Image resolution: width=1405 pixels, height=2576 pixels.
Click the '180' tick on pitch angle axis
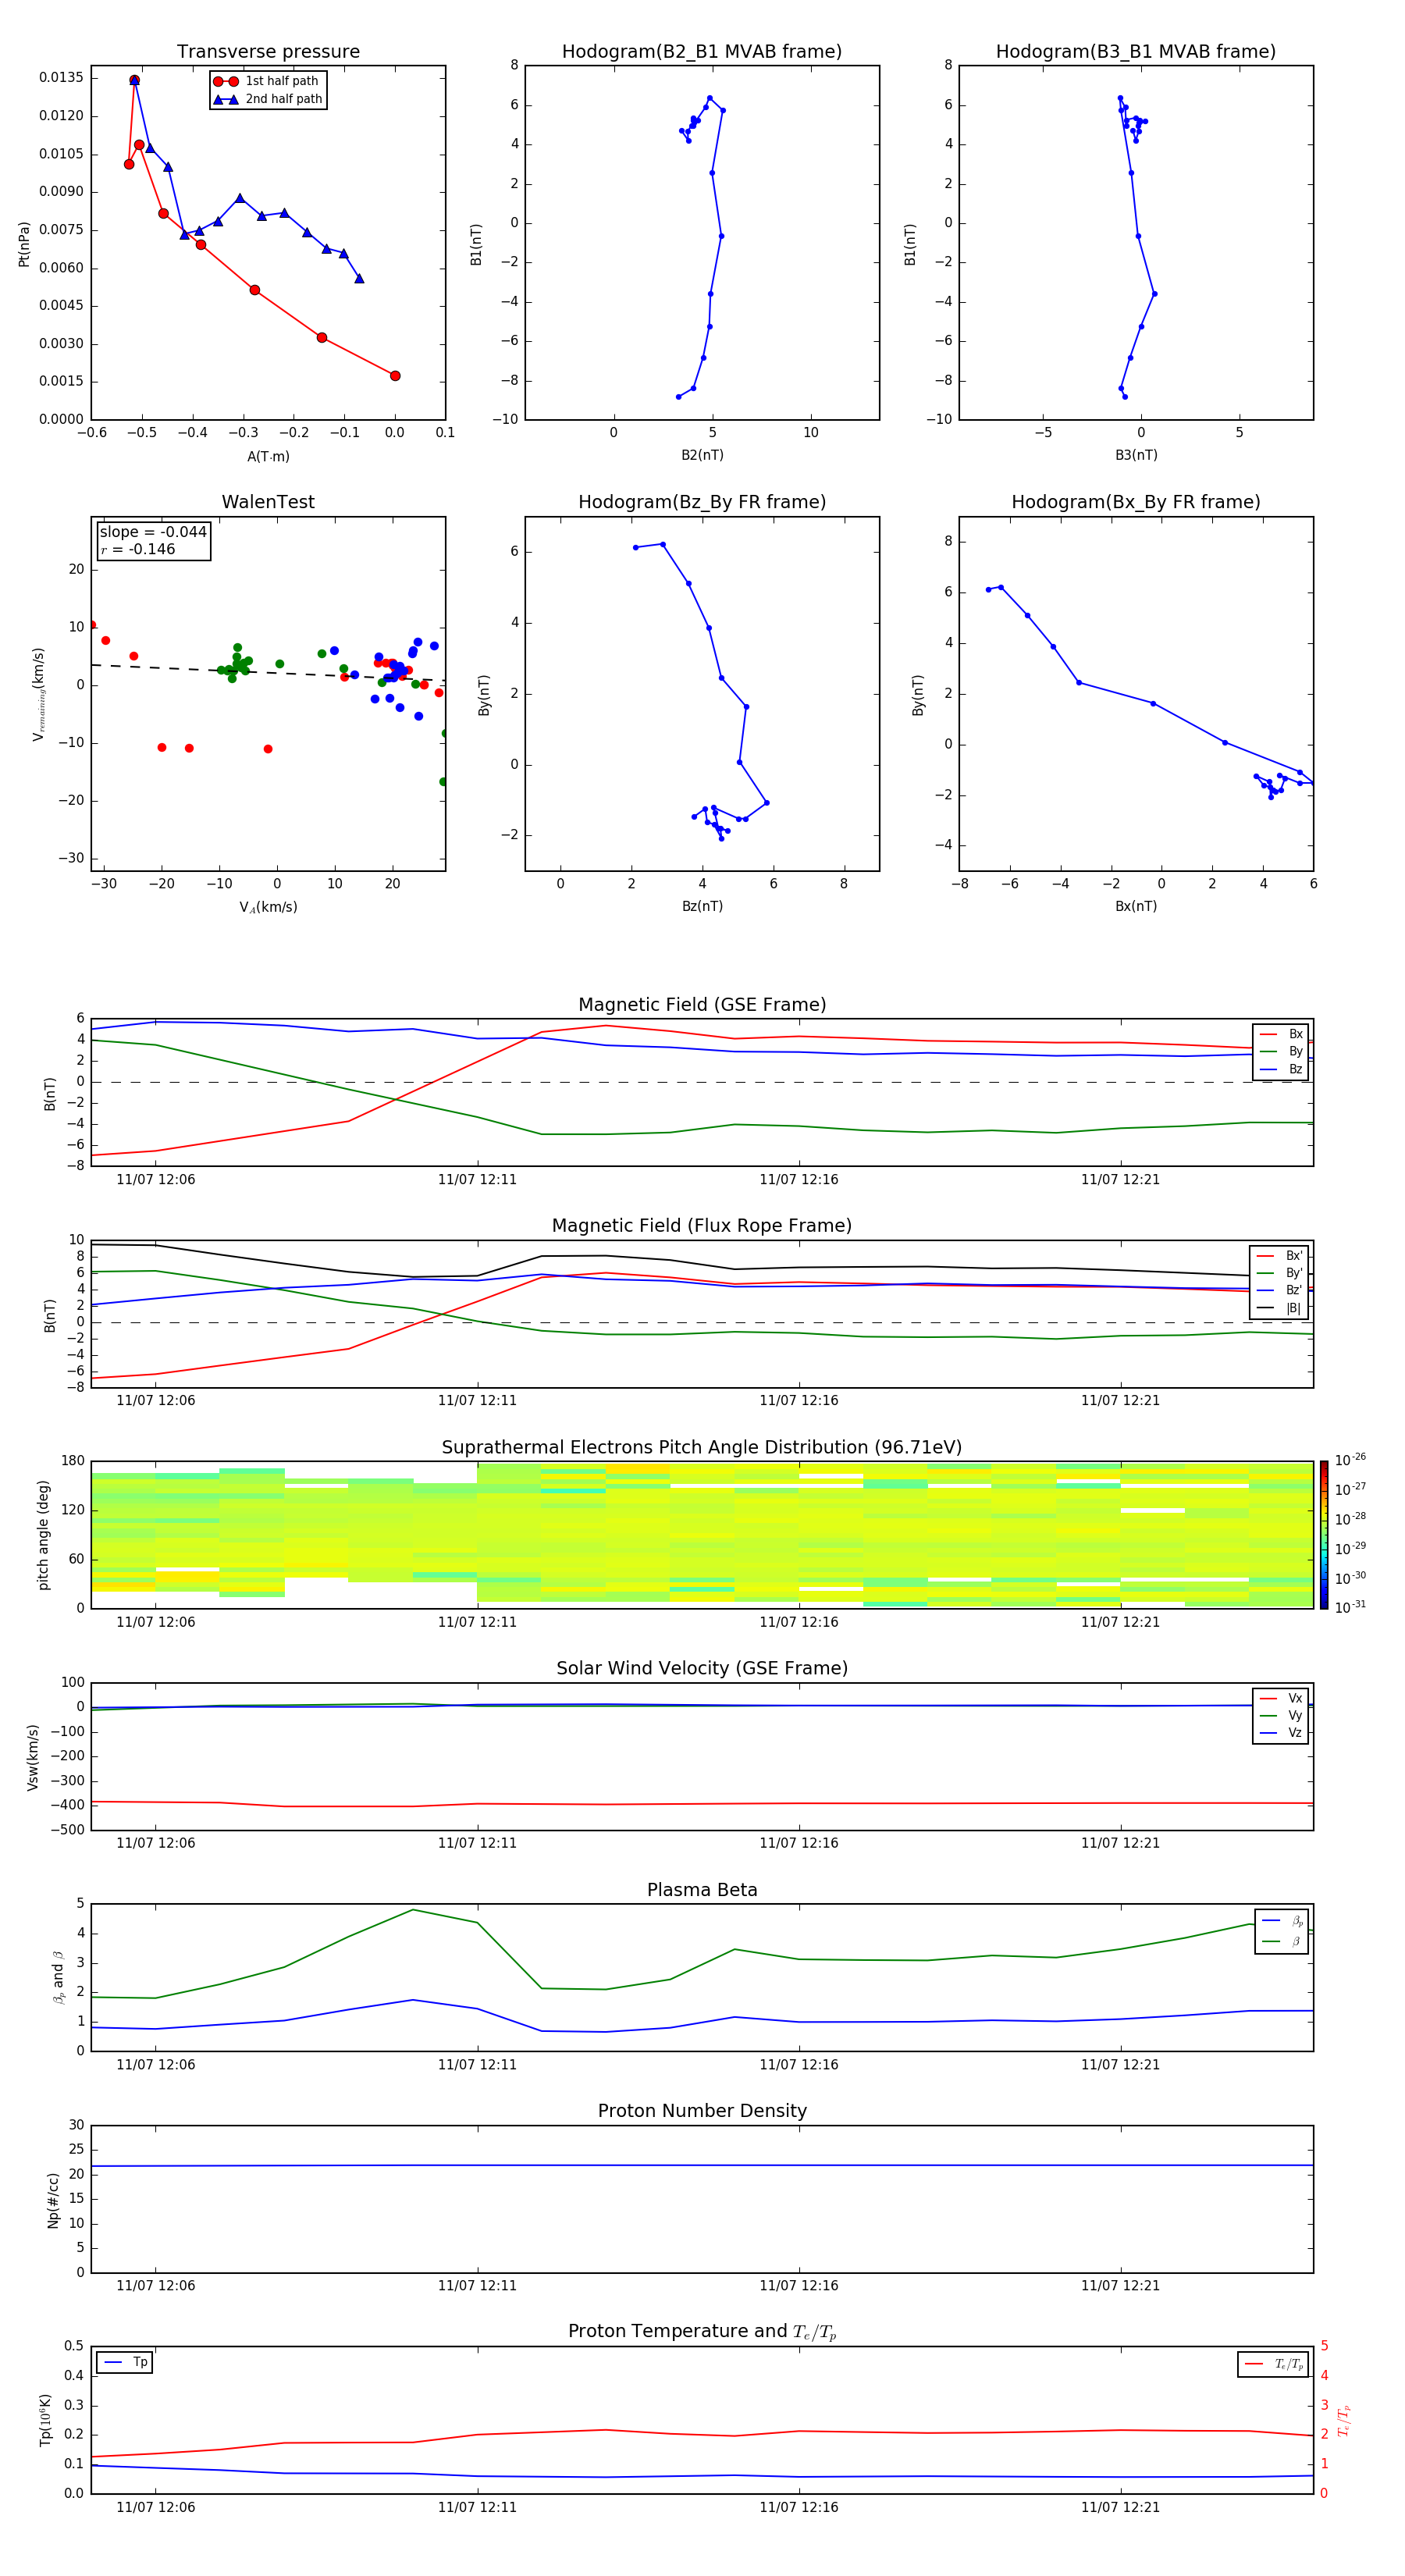click(73, 1461)
